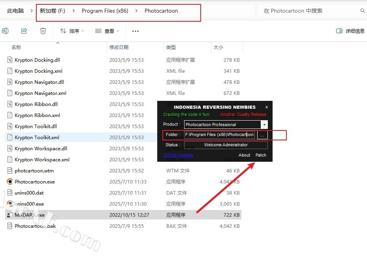Viewport: 367px width, 261px height.
Task: Expand the chevron after 此电脑
Action: pyautogui.click(x=32, y=11)
